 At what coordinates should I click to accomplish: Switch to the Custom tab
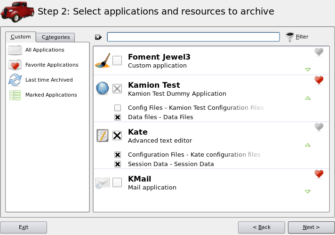point(21,37)
